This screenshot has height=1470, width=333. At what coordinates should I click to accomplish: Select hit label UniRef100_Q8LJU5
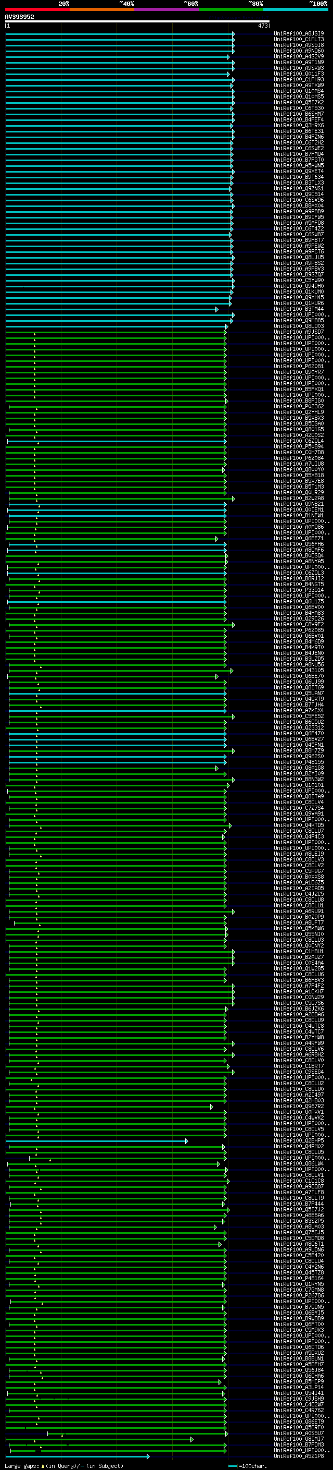click(299, 258)
